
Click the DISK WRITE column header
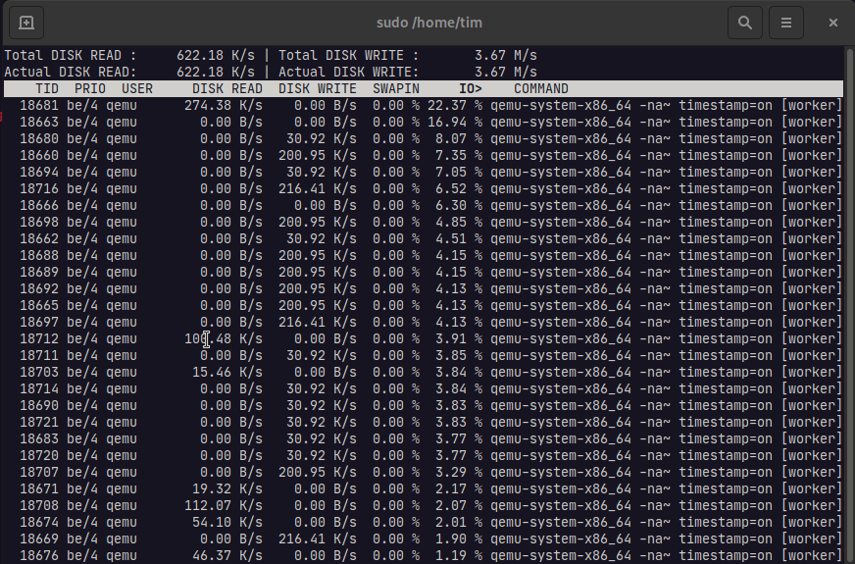tap(318, 89)
